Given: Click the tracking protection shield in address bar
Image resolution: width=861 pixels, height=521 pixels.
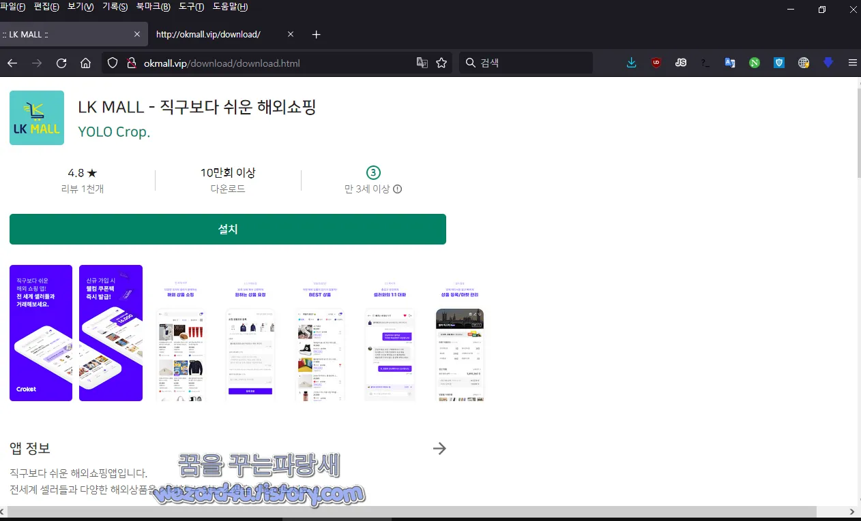Looking at the screenshot, I should [112, 63].
